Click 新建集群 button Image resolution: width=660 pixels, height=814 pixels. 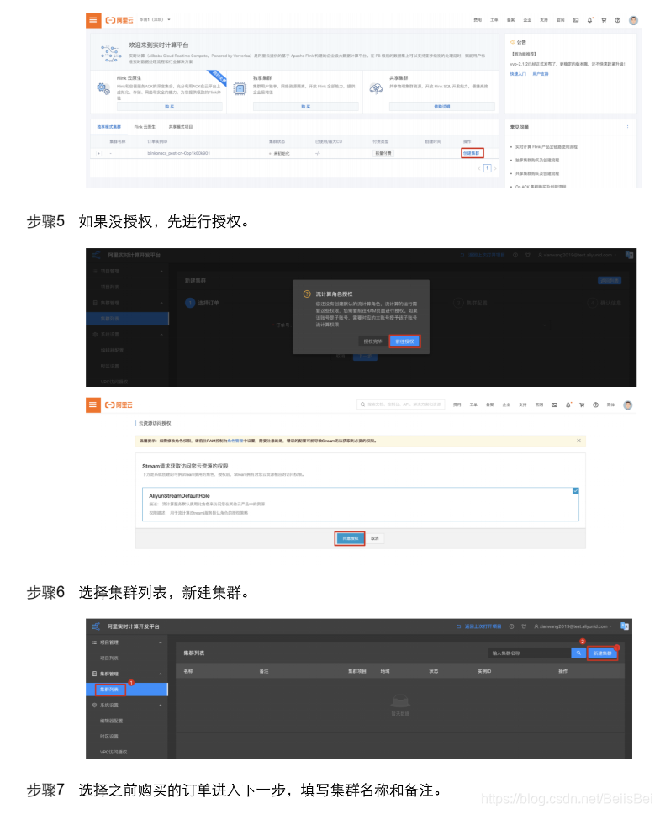click(x=602, y=653)
